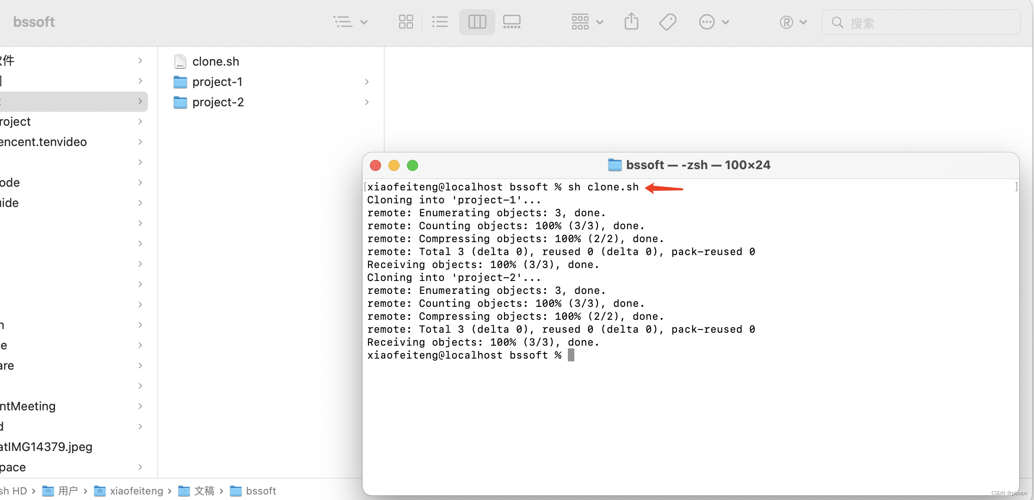Viewport: 1034px width, 500px height.
Task: Expand chevron of 'encent.tenvideo' row
Action: tap(140, 142)
